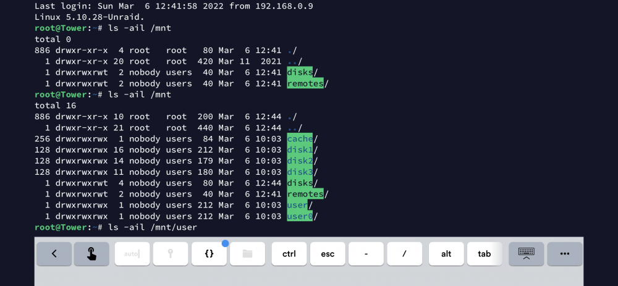Select the cache directory name

click(300, 138)
